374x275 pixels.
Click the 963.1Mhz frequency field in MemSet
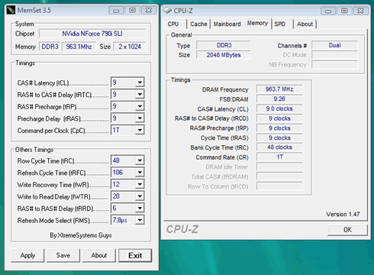79,47
